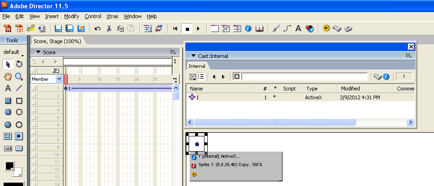Select the Rotate and Skew tool

[19, 64]
